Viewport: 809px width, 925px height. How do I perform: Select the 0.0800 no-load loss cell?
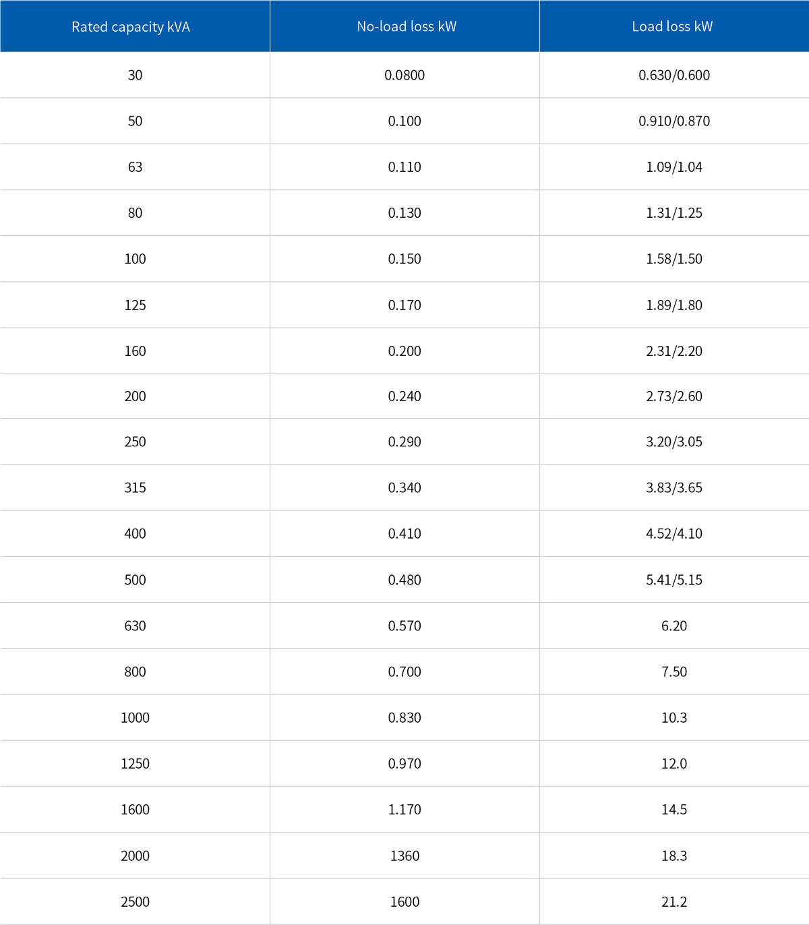(404, 76)
